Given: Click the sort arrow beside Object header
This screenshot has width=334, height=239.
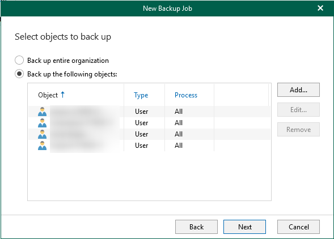Looking at the screenshot, I should pos(62,95).
